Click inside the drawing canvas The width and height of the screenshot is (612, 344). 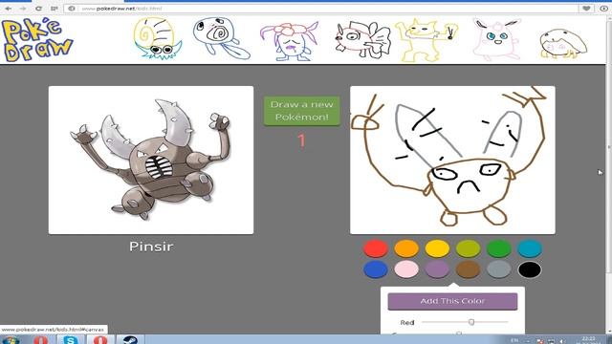pos(452,160)
